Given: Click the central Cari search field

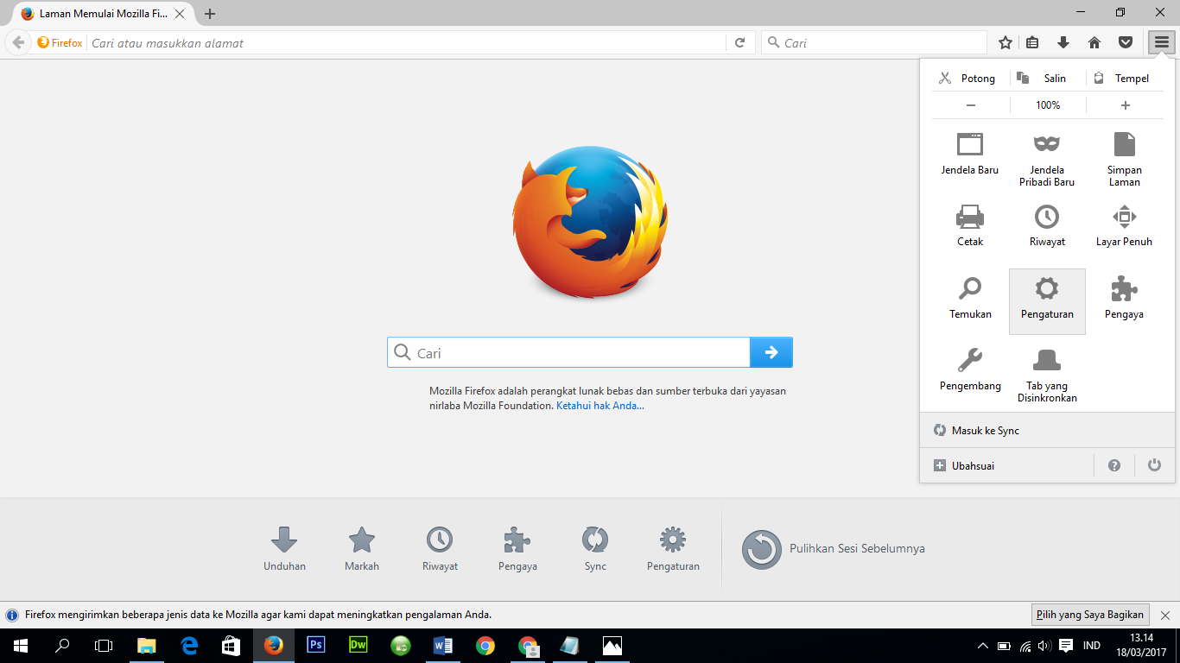Looking at the screenshot, I should pyautogui.click(x=569, y=352).
